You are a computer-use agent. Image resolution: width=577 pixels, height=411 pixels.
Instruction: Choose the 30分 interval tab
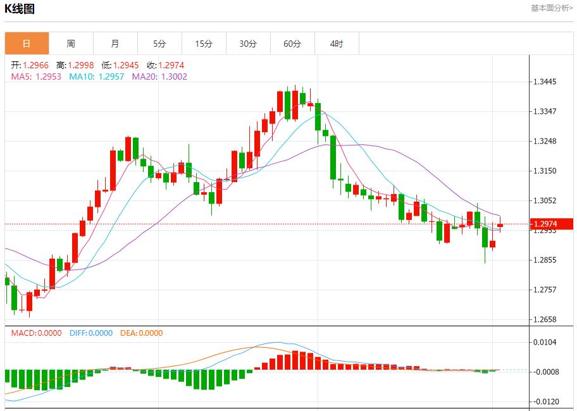pos(248,44)
